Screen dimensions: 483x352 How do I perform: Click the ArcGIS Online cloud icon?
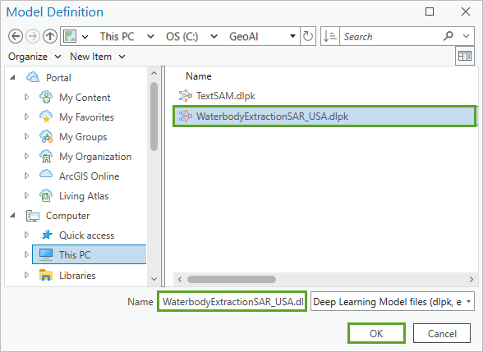point(46,174)
